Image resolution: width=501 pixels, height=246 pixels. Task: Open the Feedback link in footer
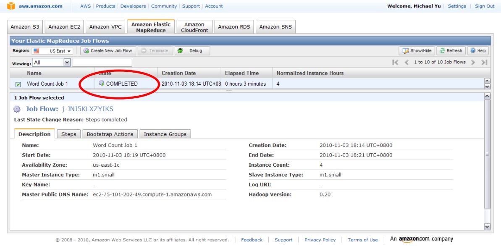tap(252, 240)
